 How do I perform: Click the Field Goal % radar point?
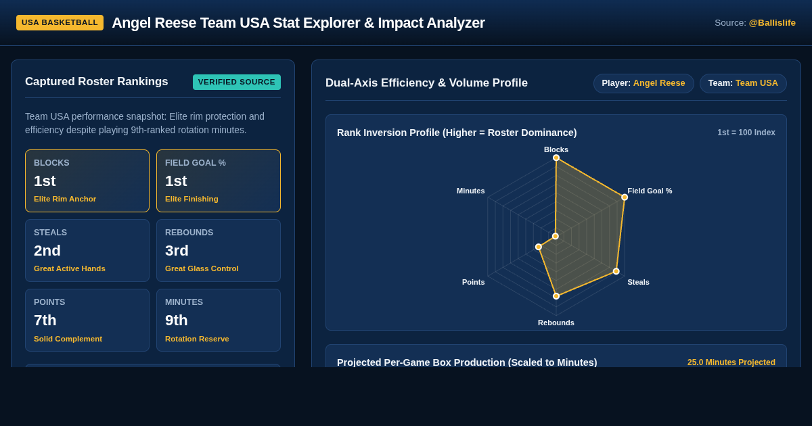tap(625, 197)
